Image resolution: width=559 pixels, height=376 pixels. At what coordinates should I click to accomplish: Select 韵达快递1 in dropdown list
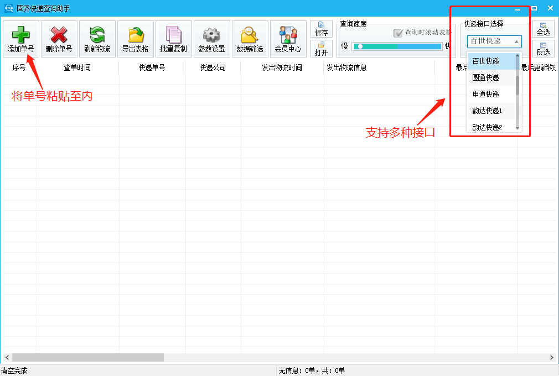pyautogui.click(x=491, y=111)
